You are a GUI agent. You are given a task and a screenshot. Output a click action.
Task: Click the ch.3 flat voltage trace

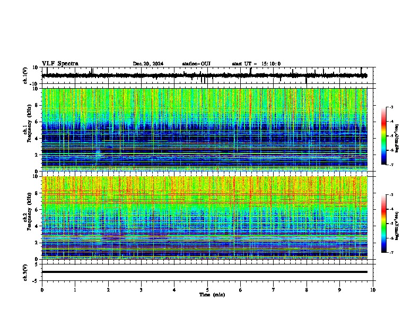[x=204, y=272]
